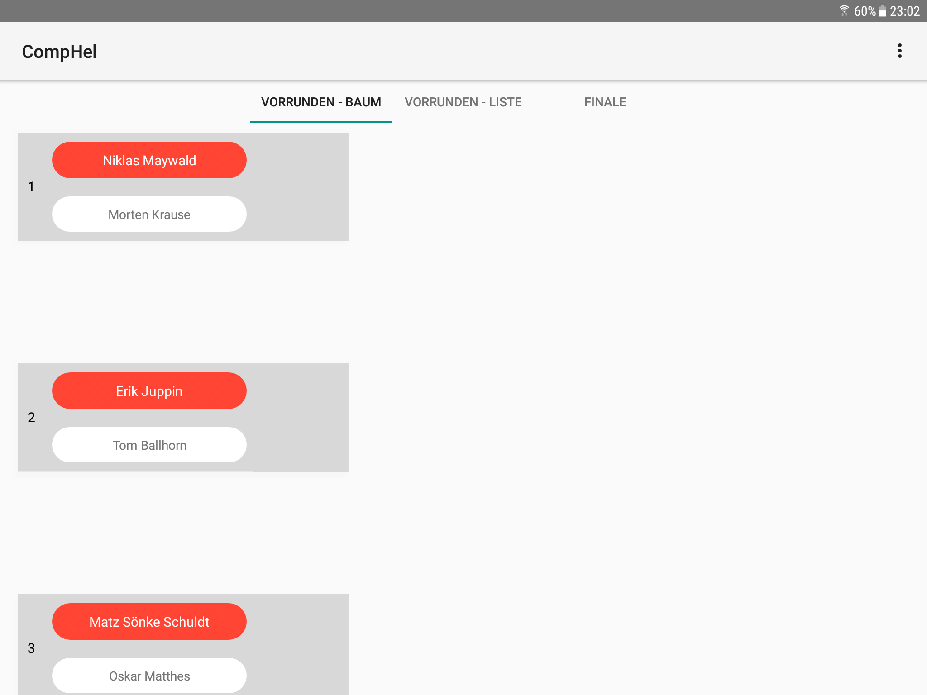Select Matz Sönke Schuldt in match 3
This screenshot has width=927, height=695.
[149, 622]
